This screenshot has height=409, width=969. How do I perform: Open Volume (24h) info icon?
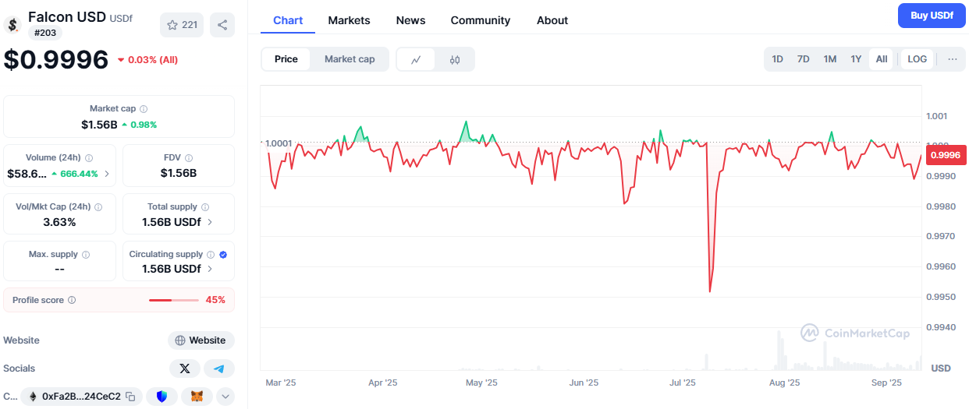pyautogui.click(x=89, y=157)
